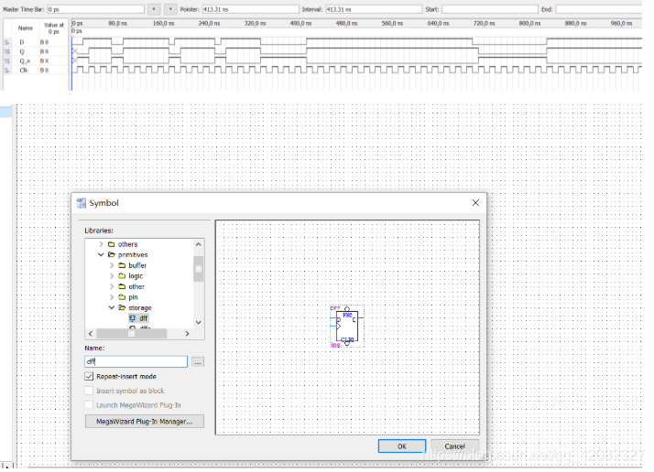Select the Q signal row in the waveform
This screenshot has height=472, width=654.
(x=36, y=51)
